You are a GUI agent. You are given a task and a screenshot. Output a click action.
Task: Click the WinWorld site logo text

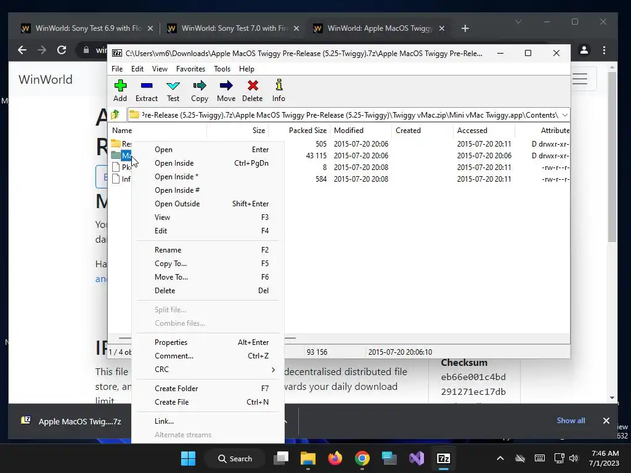pos(46,79)
